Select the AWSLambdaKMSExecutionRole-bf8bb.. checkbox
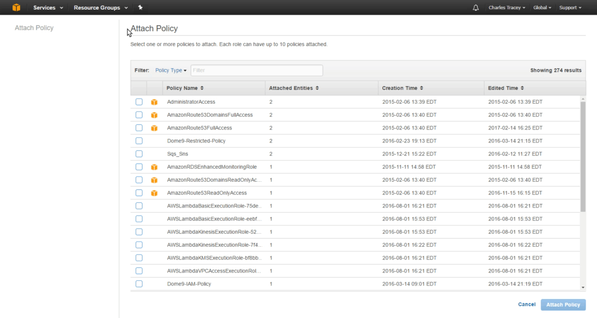The width and height of the screenshot is (597, 318). (x=139, y=258)
